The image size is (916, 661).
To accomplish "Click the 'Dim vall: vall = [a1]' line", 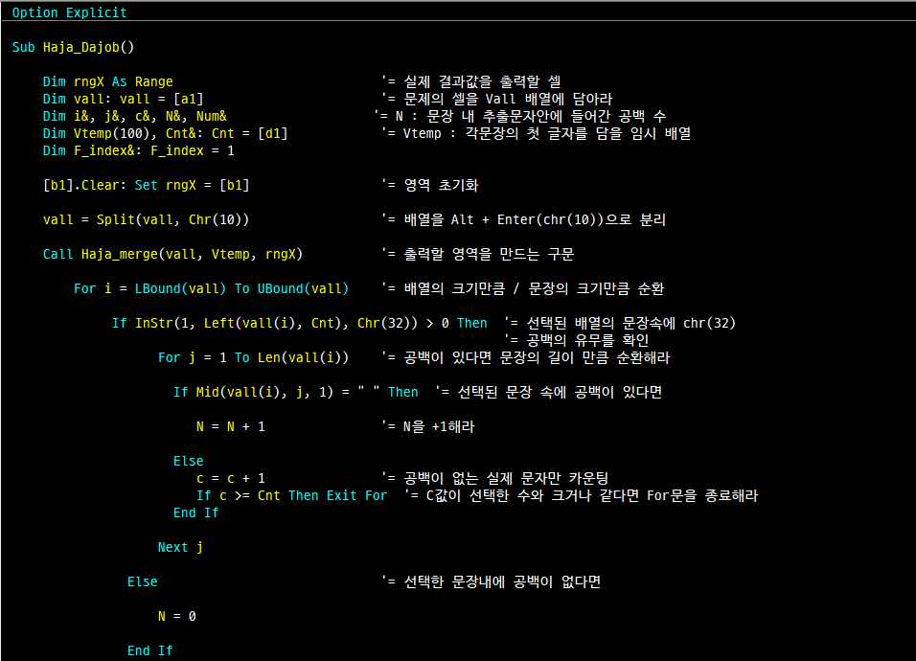I will [124, 100].
